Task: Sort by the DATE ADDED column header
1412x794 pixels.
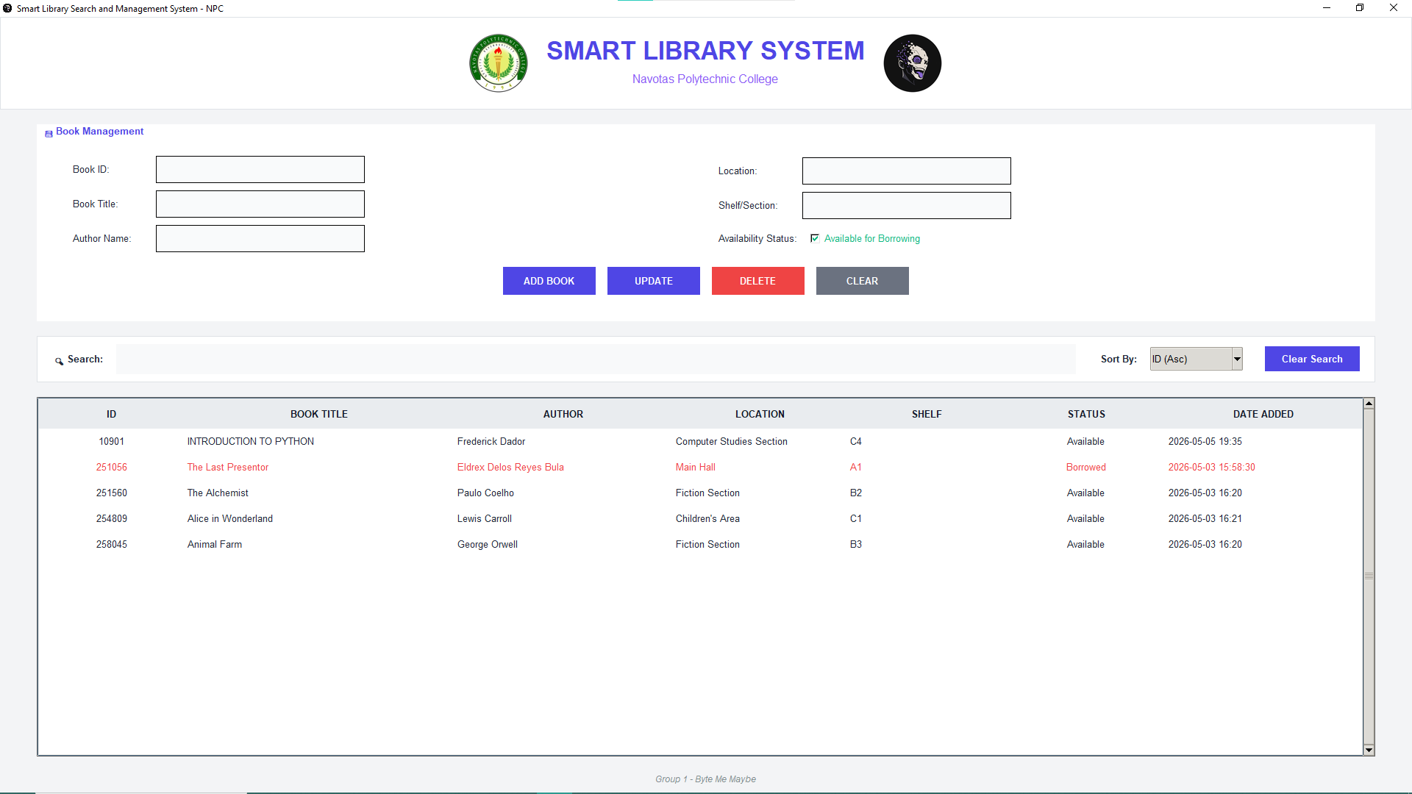Action: [x=1263, y=414]
